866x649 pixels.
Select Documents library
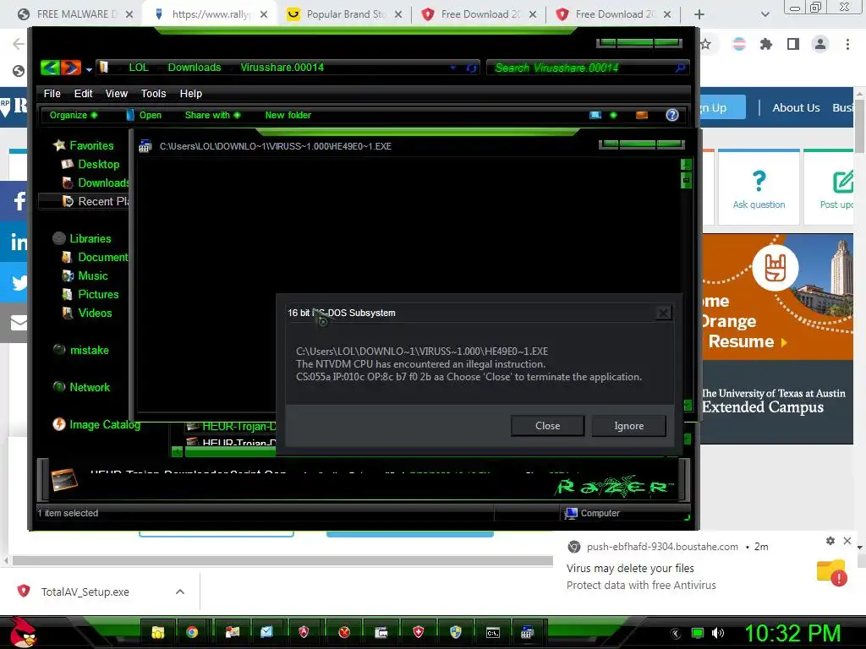coord(95,257)
